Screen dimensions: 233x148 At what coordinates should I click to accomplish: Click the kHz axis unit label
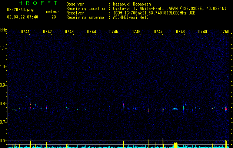click(3, 30)
